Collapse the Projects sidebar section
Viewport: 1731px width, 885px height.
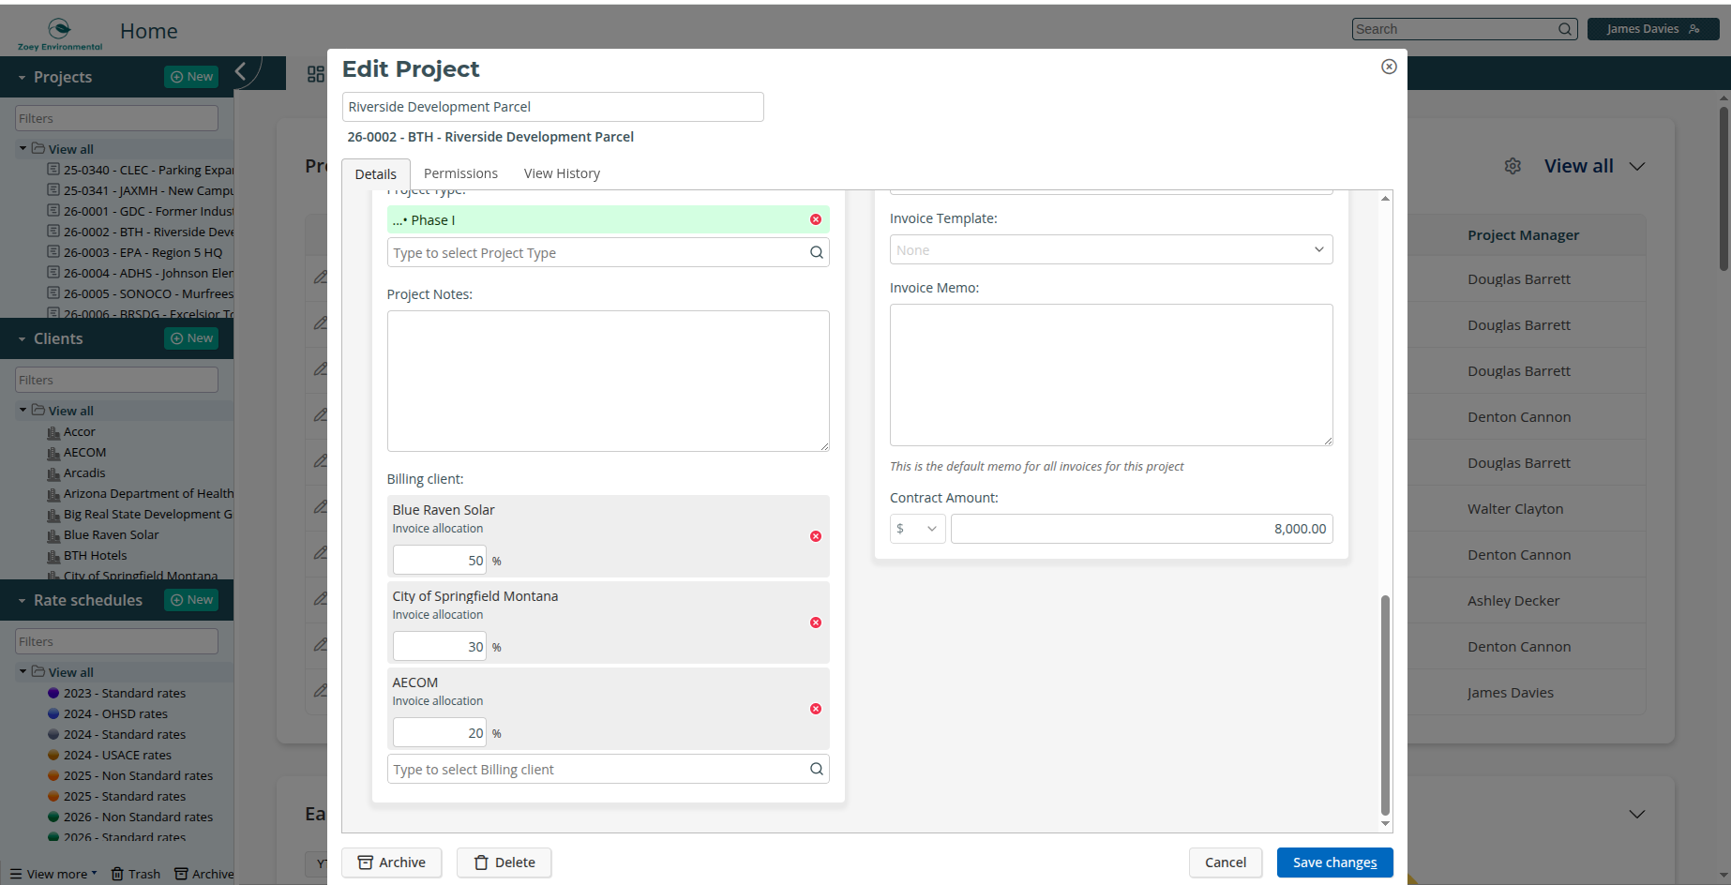click(x=22, y=78)
